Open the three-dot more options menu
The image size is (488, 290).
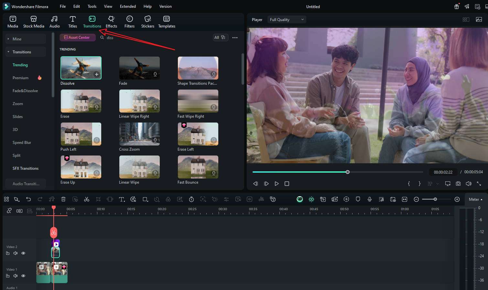(x=235, y=38)
